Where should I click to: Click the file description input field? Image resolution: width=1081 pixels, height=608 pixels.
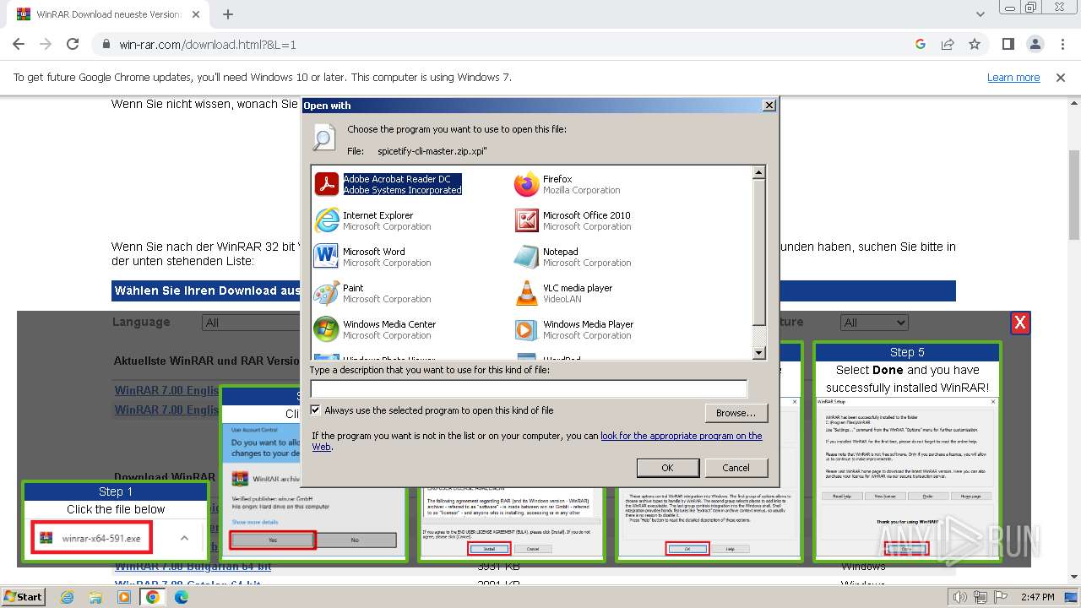click(529, 388)
